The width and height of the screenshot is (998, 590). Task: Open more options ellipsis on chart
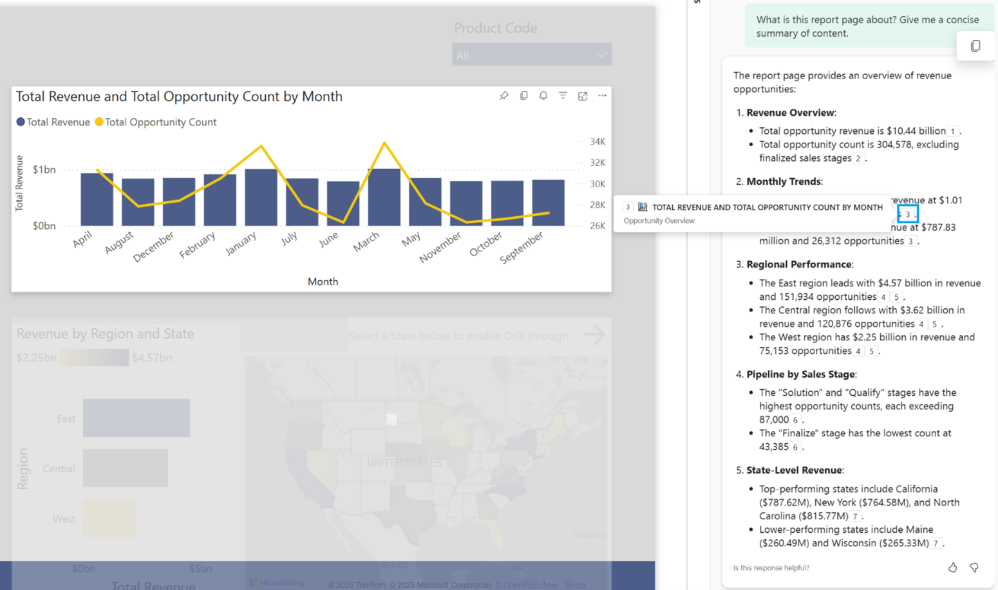(602, 96)
